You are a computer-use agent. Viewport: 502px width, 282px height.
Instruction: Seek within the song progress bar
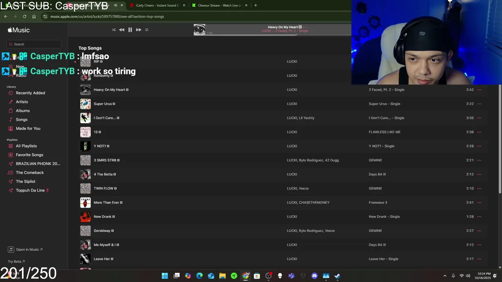278,35
